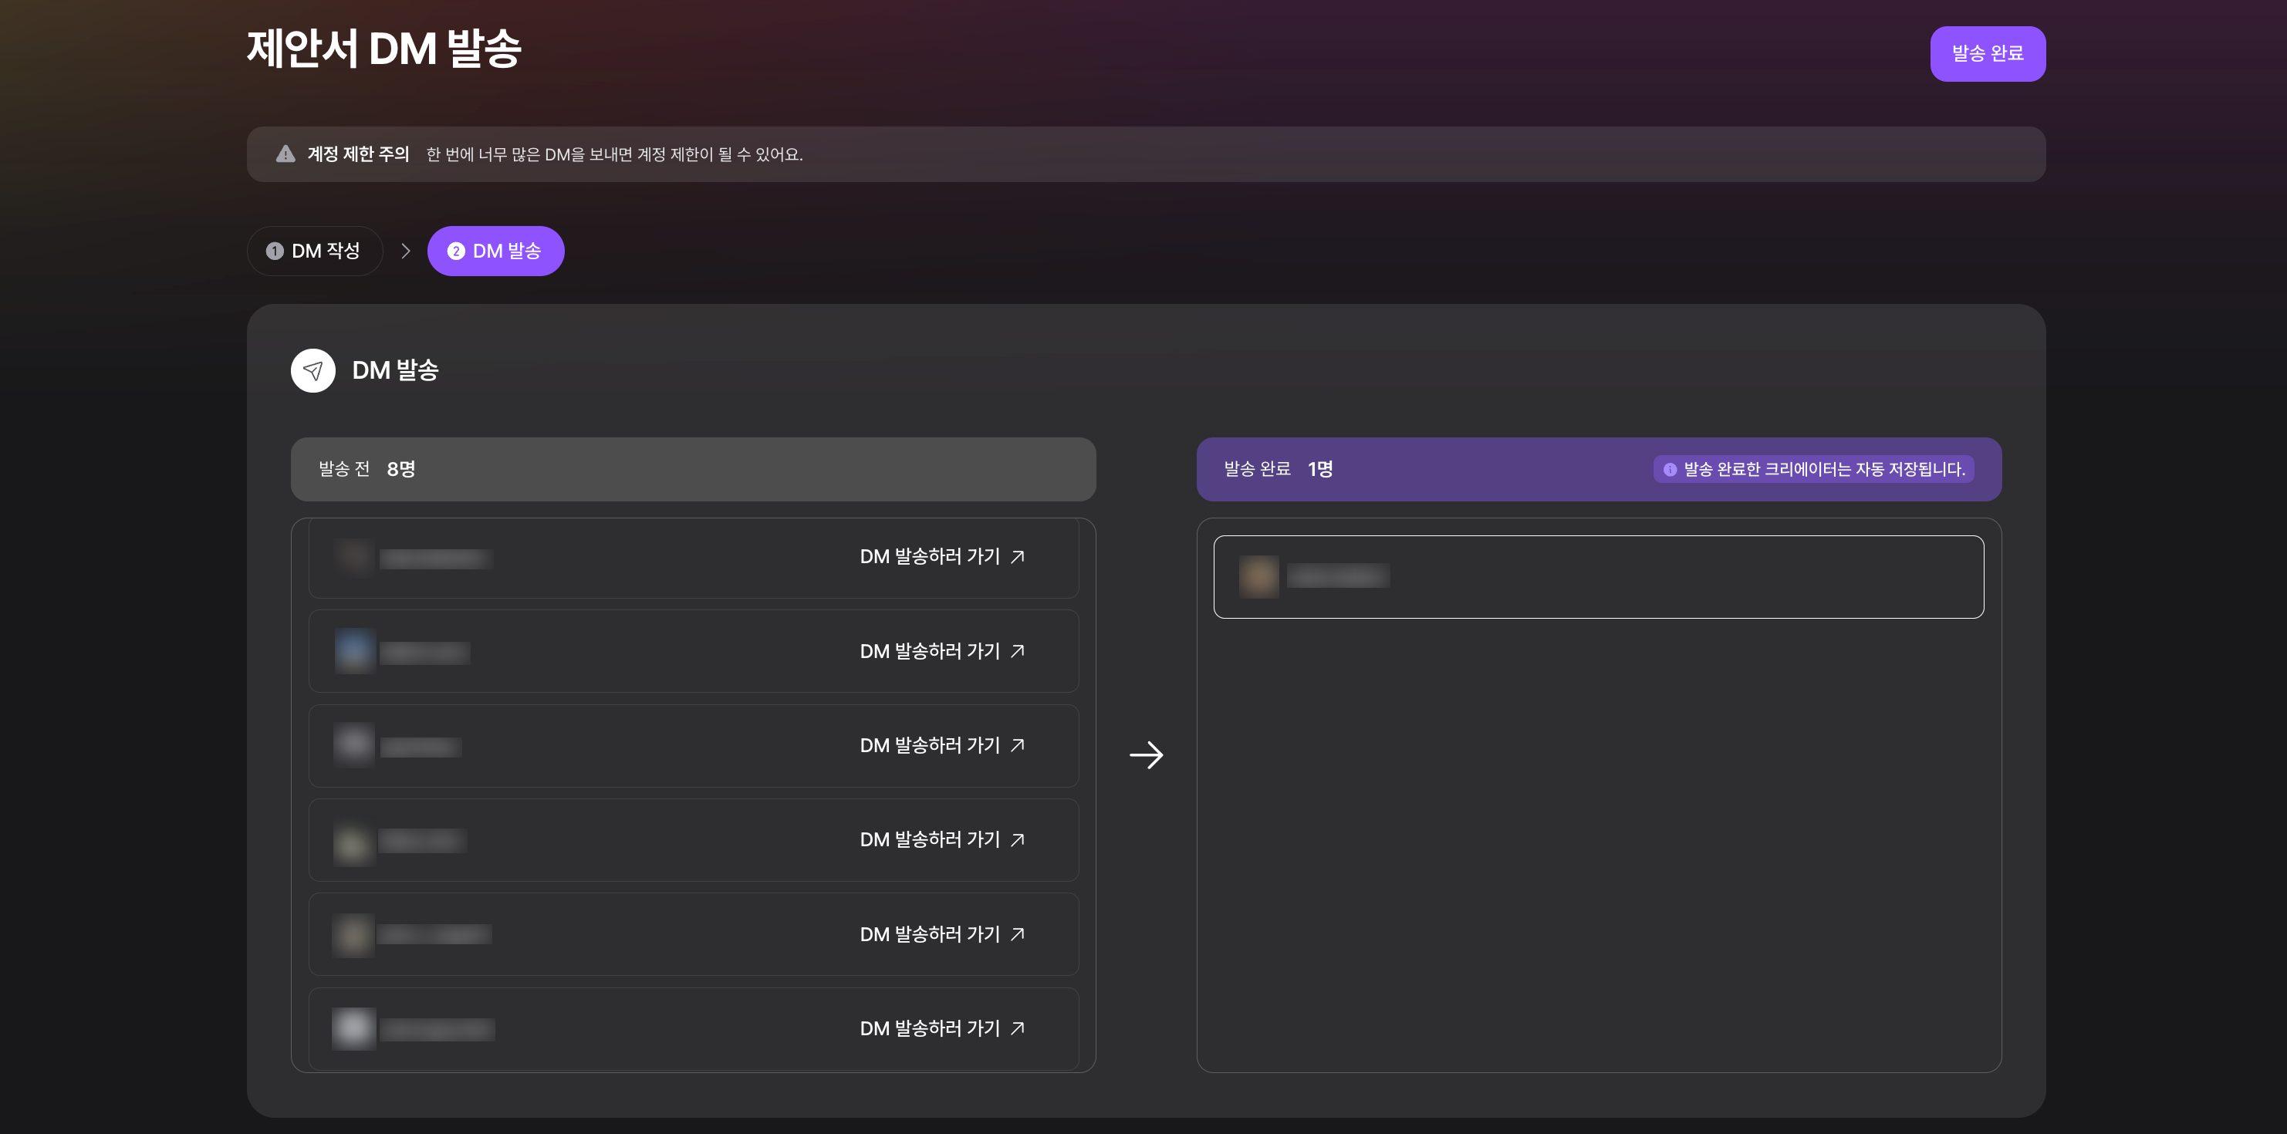Click the arrow icon on the last DM link
The height and width of the screenshot is (1134, 2287).
click(1018, 1028)
